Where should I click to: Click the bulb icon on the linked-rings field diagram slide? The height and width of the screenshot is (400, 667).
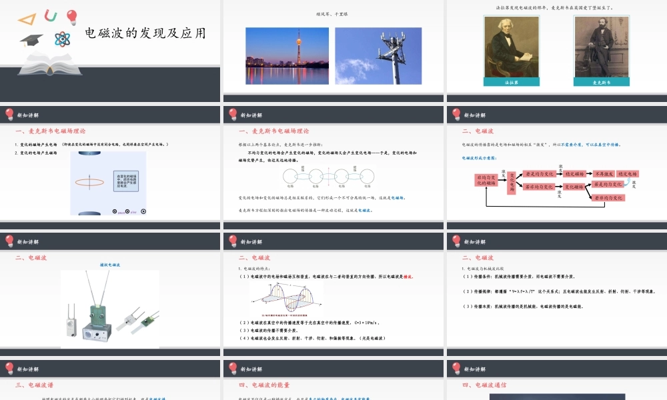pos(233,115)
